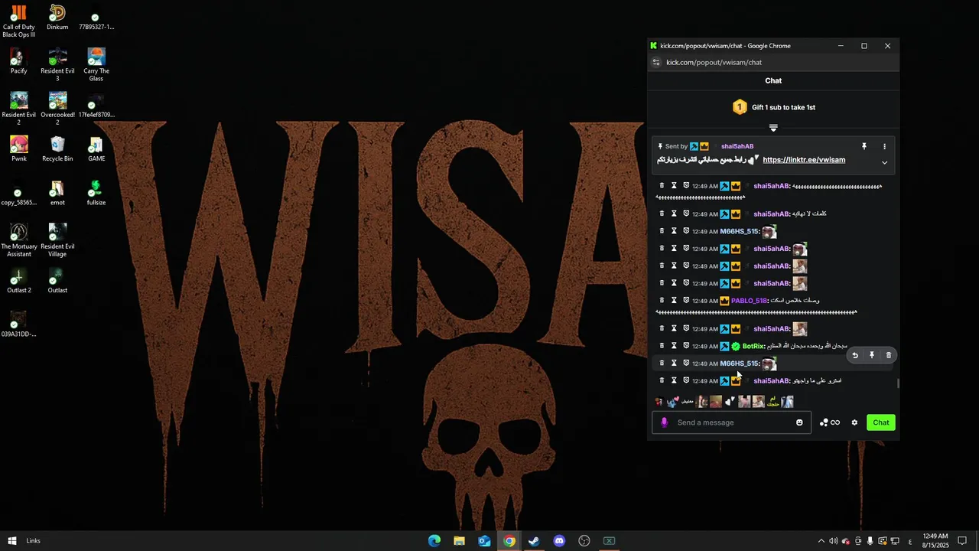Viewport: 979px width, 551px height.
Task: Open the pinned message three-dot menu
Action: pyautogui.click(x=884, y=146)
